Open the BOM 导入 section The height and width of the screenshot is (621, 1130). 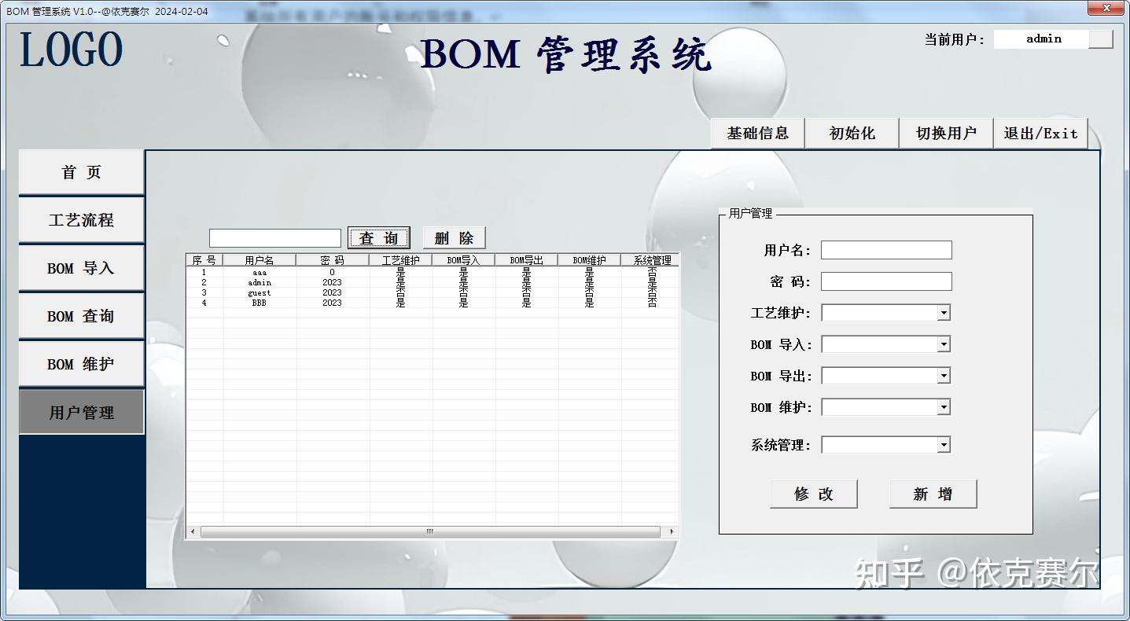[80, 267]
